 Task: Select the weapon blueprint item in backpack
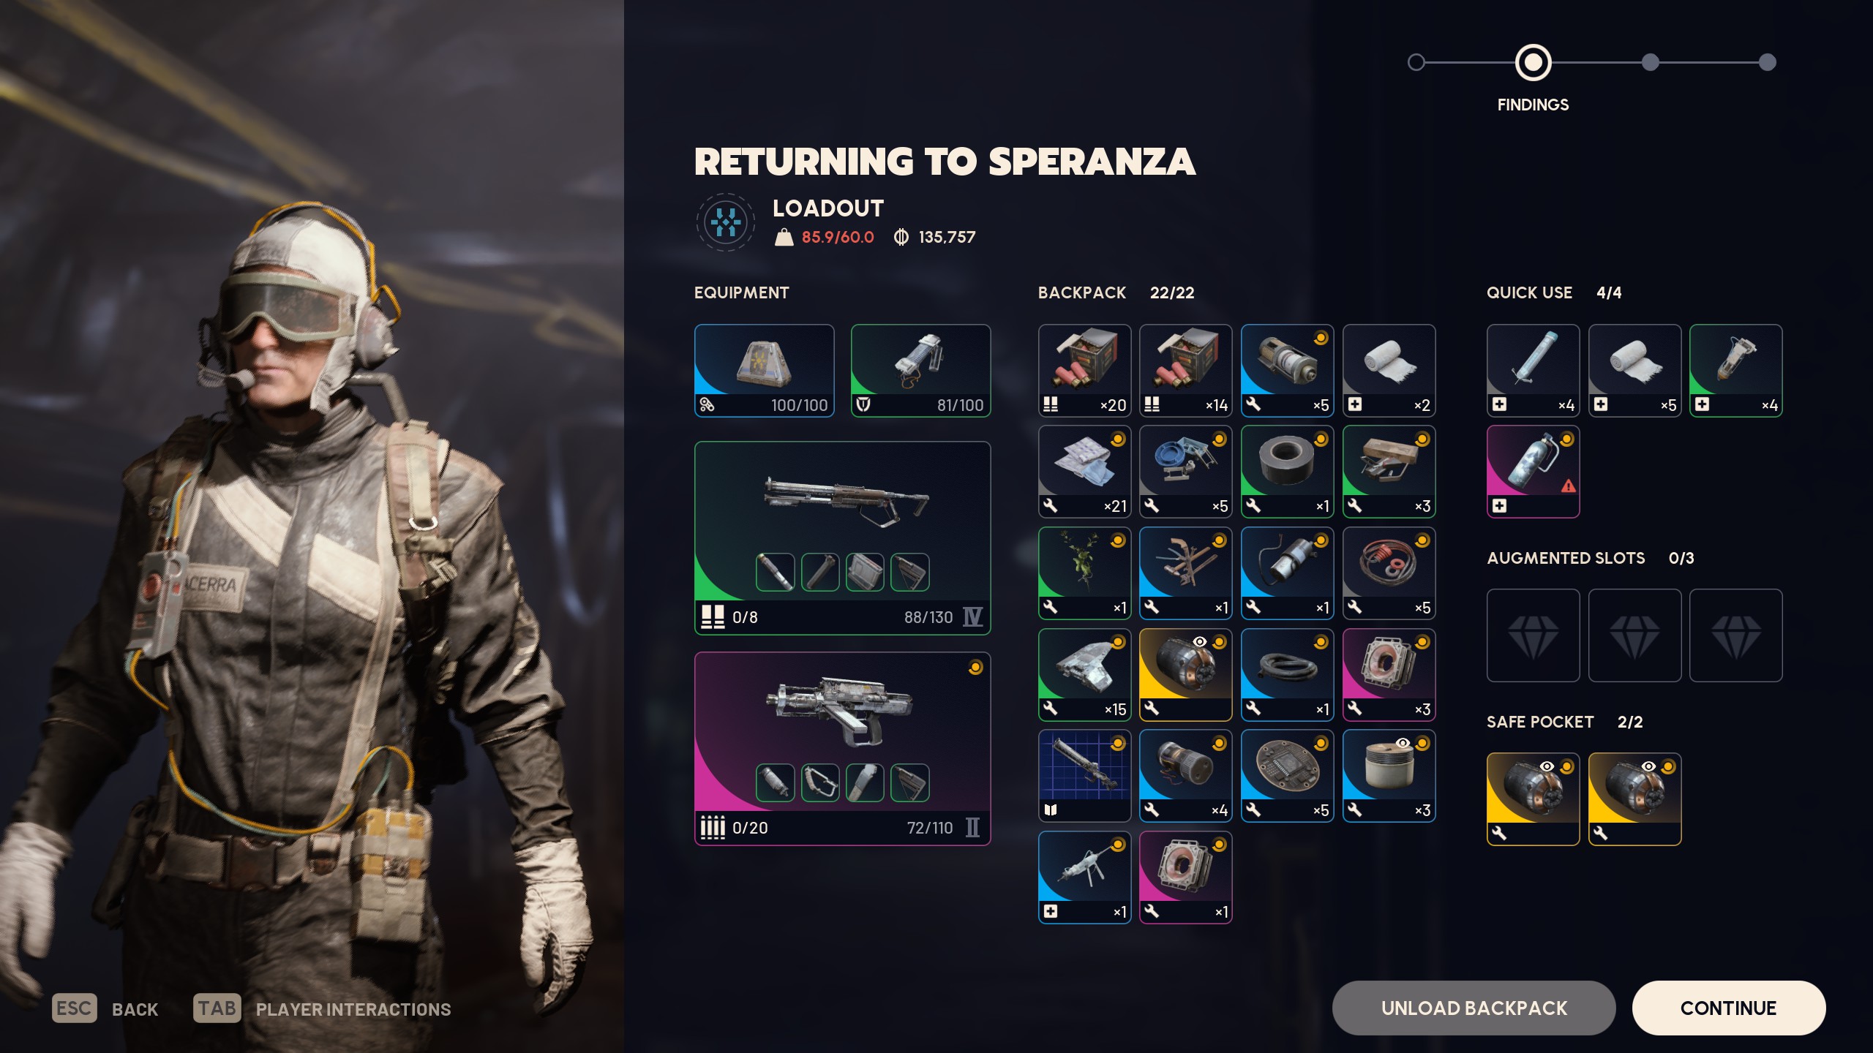[1084, 776]
